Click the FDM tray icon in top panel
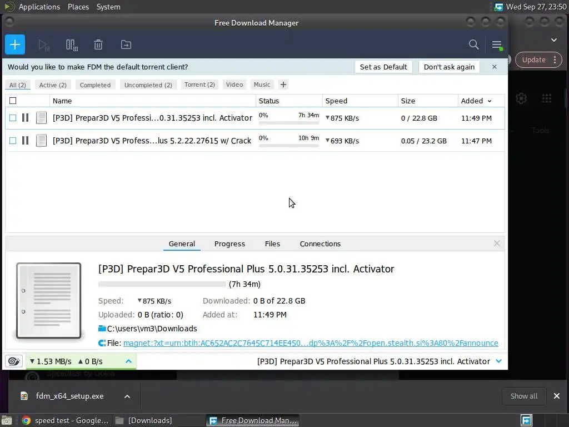The image size is (569, 427). 498,7
